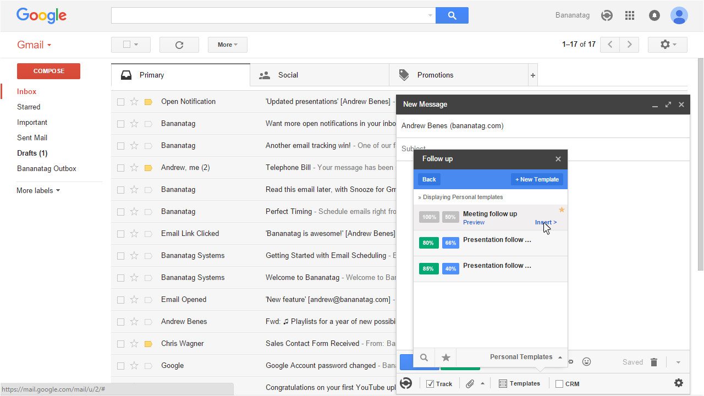Star the Telephone Bill email
704x396 pixels.
[134, 167]
